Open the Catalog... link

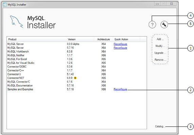point(160,126)
